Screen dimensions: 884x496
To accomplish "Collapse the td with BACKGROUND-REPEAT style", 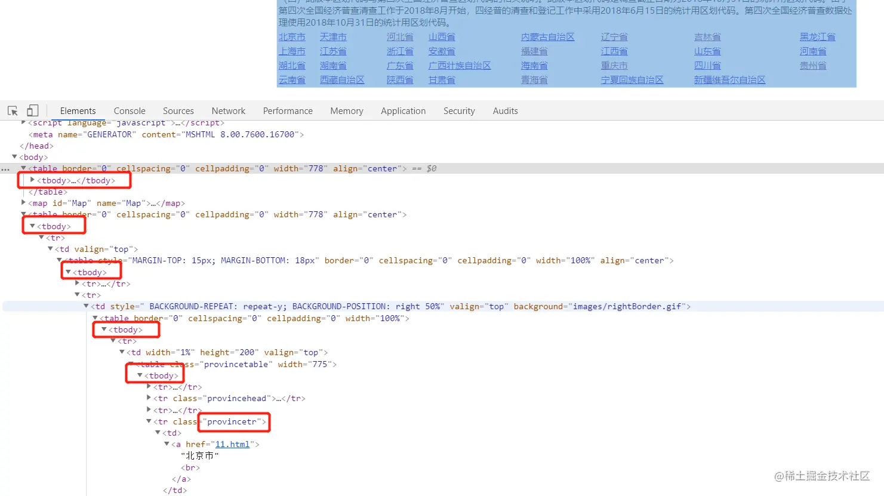I will (86, 306).
